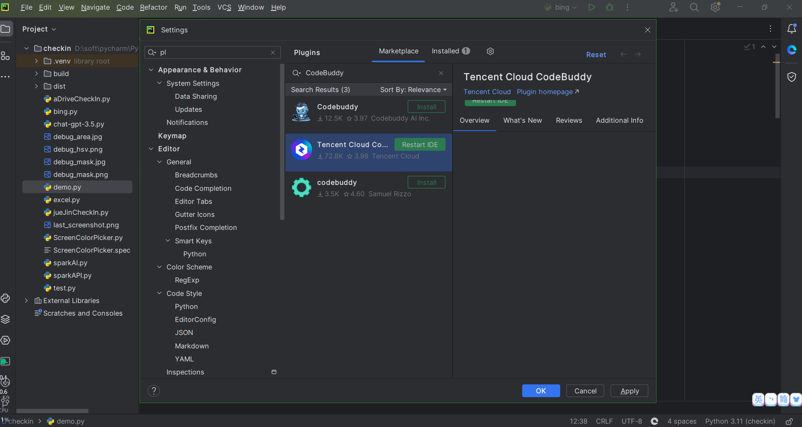Open Sort By Relevance dropdown
802x427 pixels.
tap(413, 90)
